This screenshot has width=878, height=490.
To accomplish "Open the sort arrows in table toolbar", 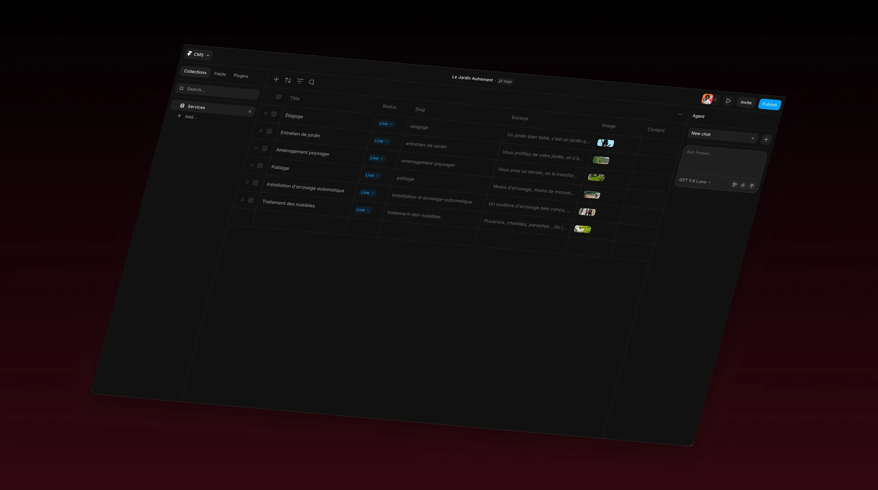I will [x=288, y=80].
